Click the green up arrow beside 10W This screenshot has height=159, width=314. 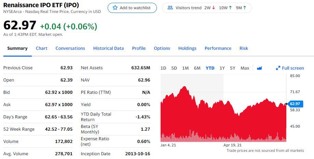tap(230, 8)
